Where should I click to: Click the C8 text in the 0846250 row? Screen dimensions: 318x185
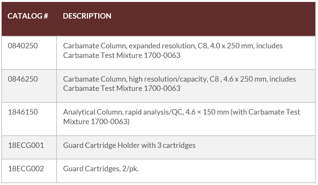pos(214,79)
